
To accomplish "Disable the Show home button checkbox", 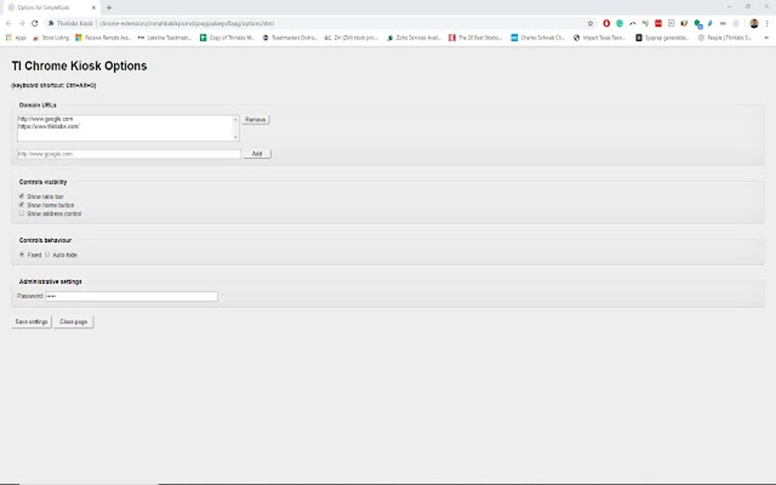I will pos(21,205).
